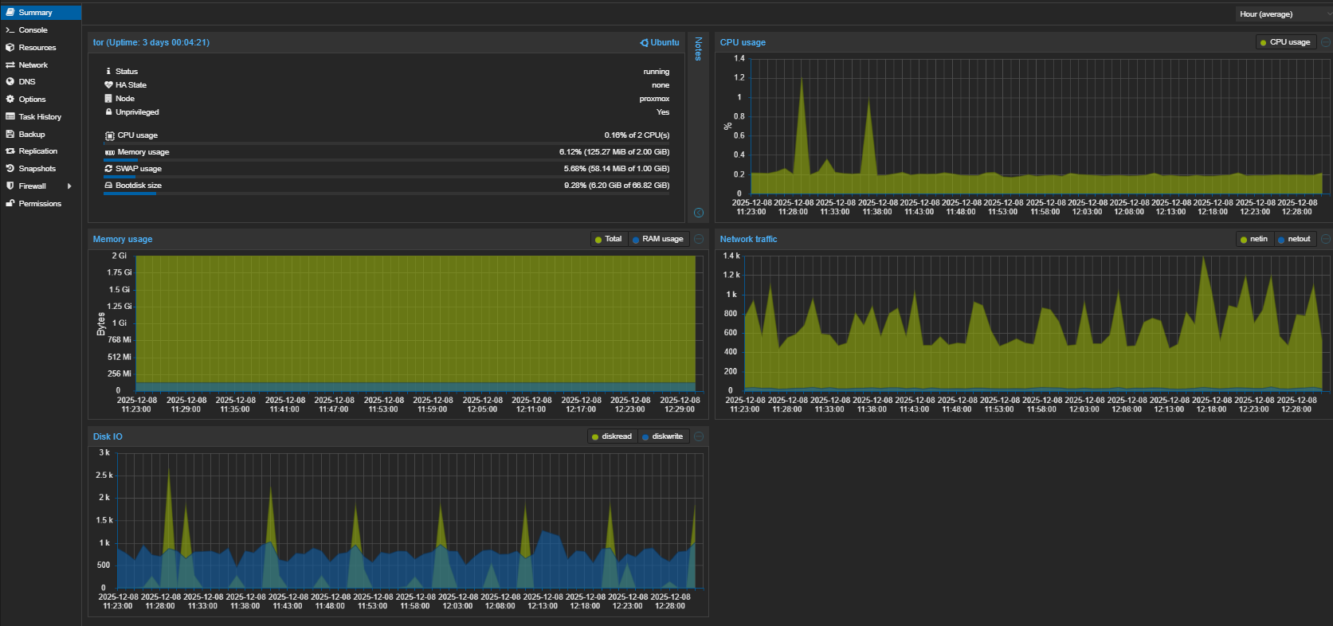Viewport: 1333px width, 626px height.
Task: Click the Snapshots history icon
Action: click(10, 169)
